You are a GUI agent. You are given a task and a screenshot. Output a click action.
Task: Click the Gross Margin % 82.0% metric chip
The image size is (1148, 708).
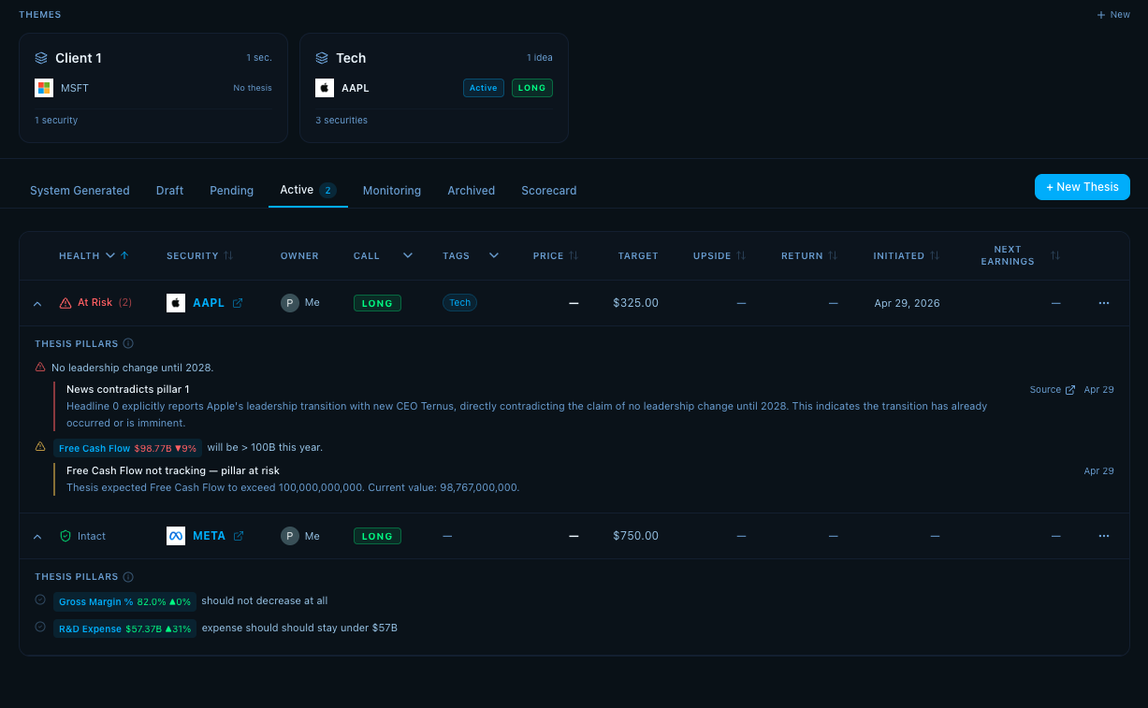coord(124,601)
